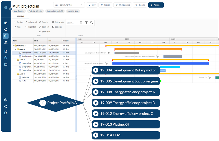Image resolution: width=219 pixels, height=141 pixels.
Task: Toggle Critical path display
Action: tap(58, 22)
